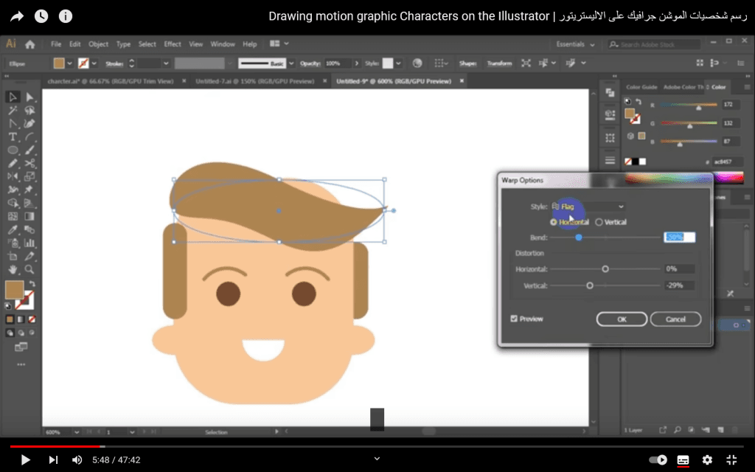Click the Illustrator Home icon

[29, 44]
